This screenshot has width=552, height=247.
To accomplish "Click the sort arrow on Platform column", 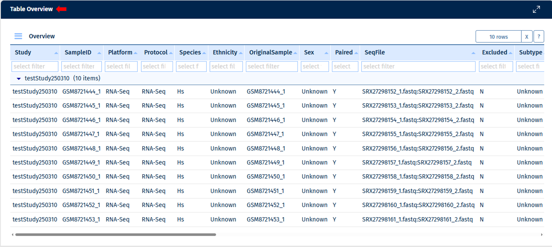I will pos(135,53).
